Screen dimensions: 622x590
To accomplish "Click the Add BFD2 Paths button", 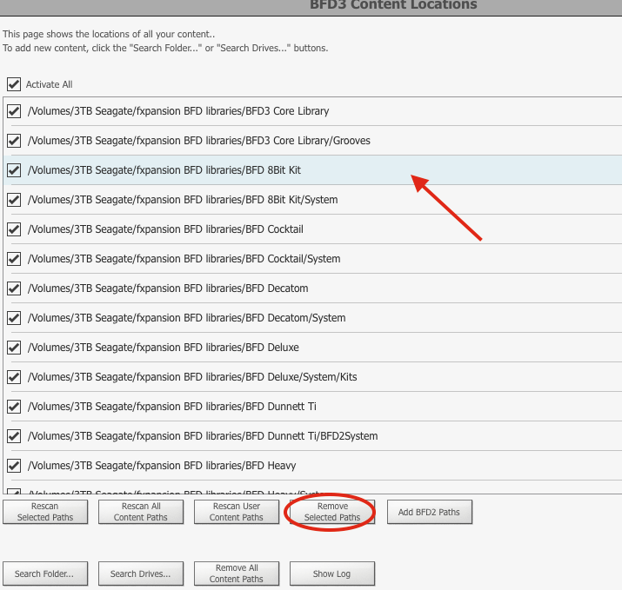I will point(429,512).
